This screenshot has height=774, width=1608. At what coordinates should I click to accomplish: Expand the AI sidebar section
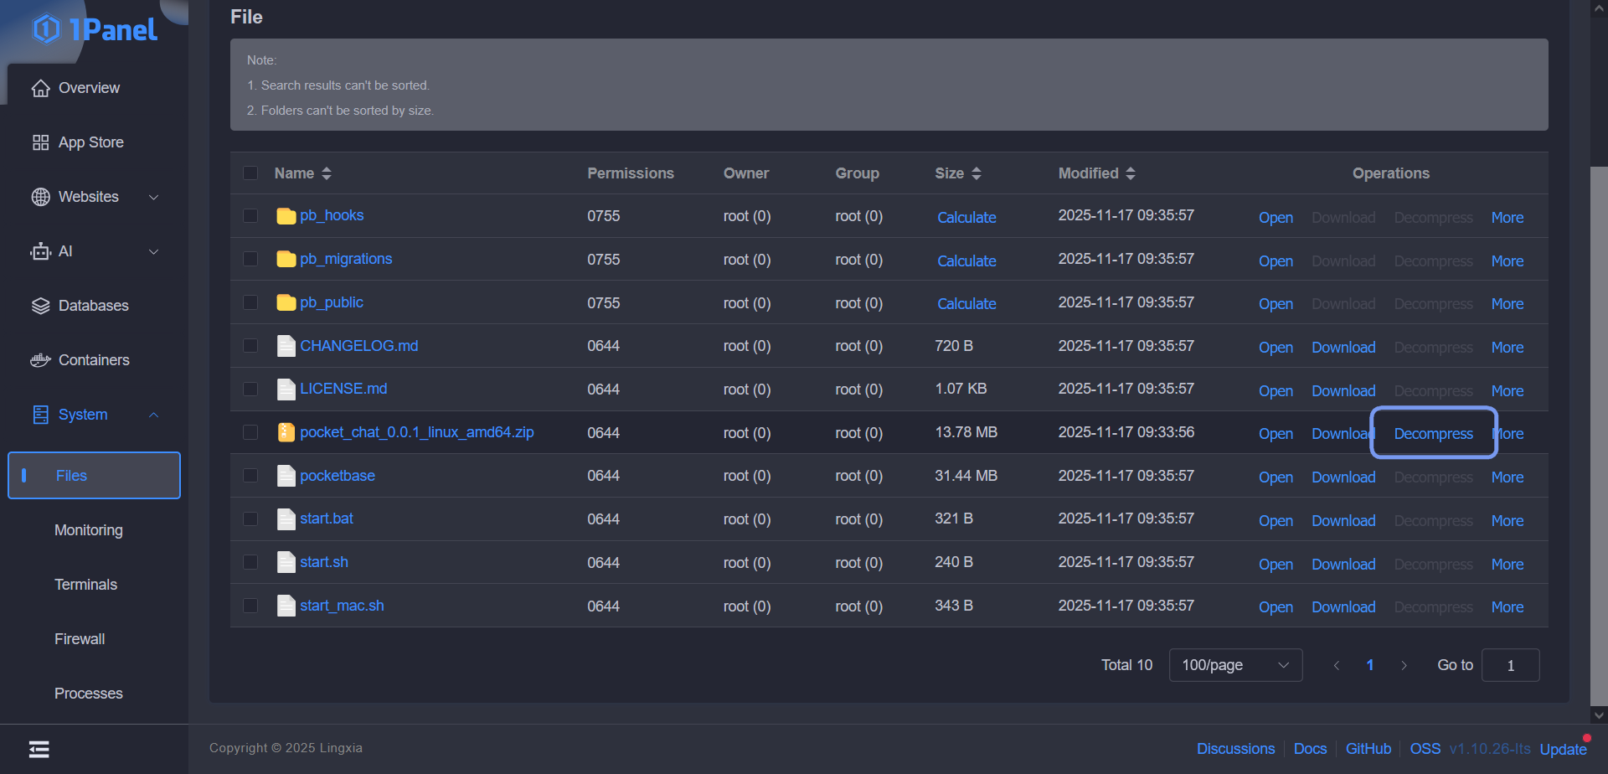point(94,251)
